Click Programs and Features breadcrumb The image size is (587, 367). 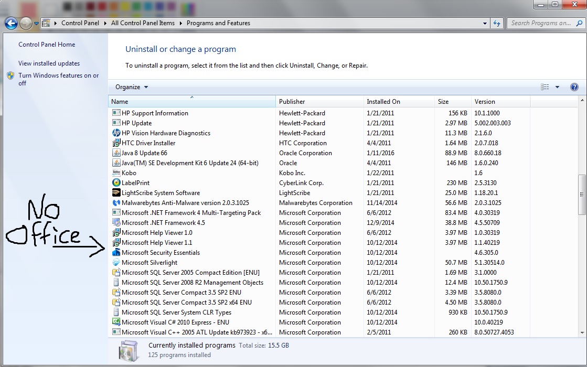[218, 23]
